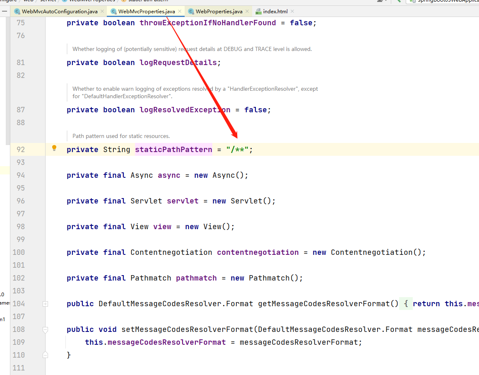
Task: Click line number 75 in the gutter
Action: point(21,23)
